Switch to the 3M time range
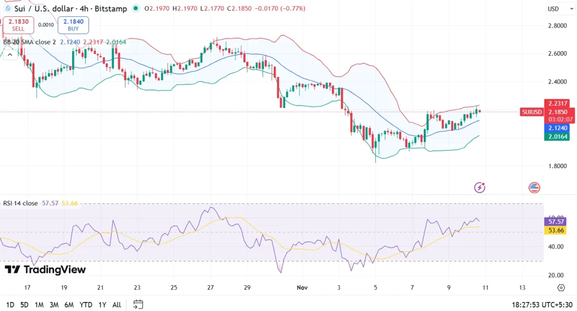577x311 pixels. 55,305
